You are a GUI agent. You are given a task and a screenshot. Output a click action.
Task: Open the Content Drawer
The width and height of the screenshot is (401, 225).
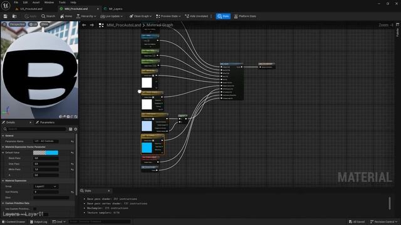tap(14, 222)
